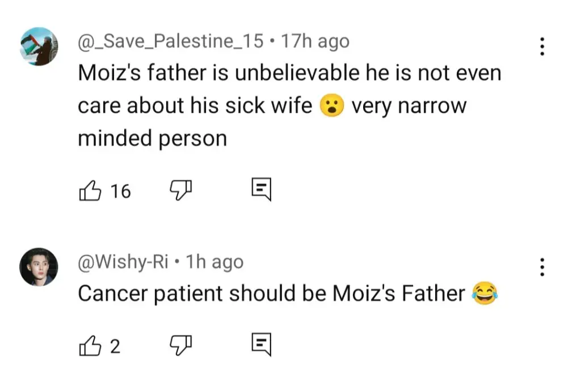The height and width of the screenshot is (378, 581).
Task: Visit the @_Save_Palestine_15 channel via username
Action: pos(170,41)
